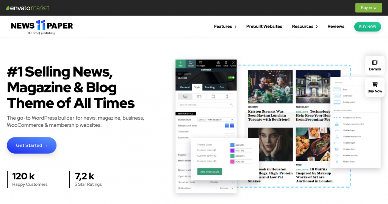The height and width of the screenshot is (204, 388).
Task: Click headline '10 Outfits Inspired by Makeup'
Action: (314, 175)
